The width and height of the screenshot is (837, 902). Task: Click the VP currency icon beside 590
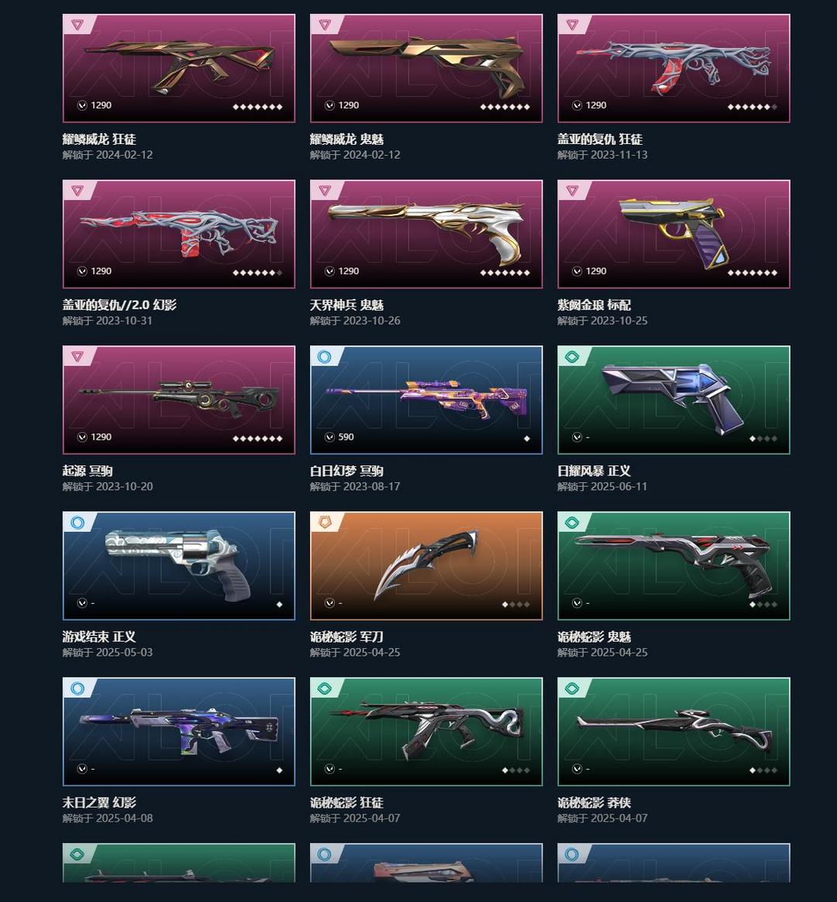click(329, 437)
